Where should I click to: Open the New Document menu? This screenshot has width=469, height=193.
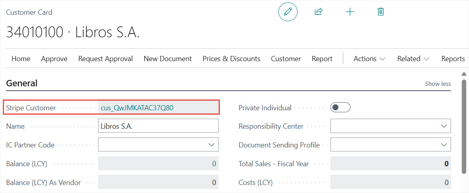pos(167,59)
